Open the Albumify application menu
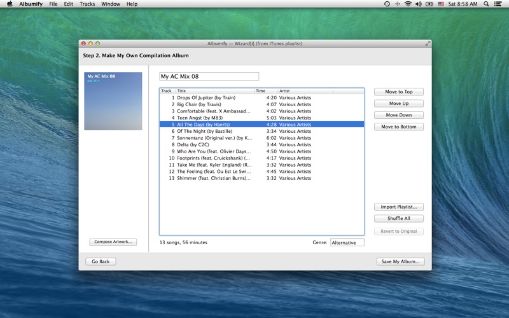The image size is (509, 318). coord(31,4)
